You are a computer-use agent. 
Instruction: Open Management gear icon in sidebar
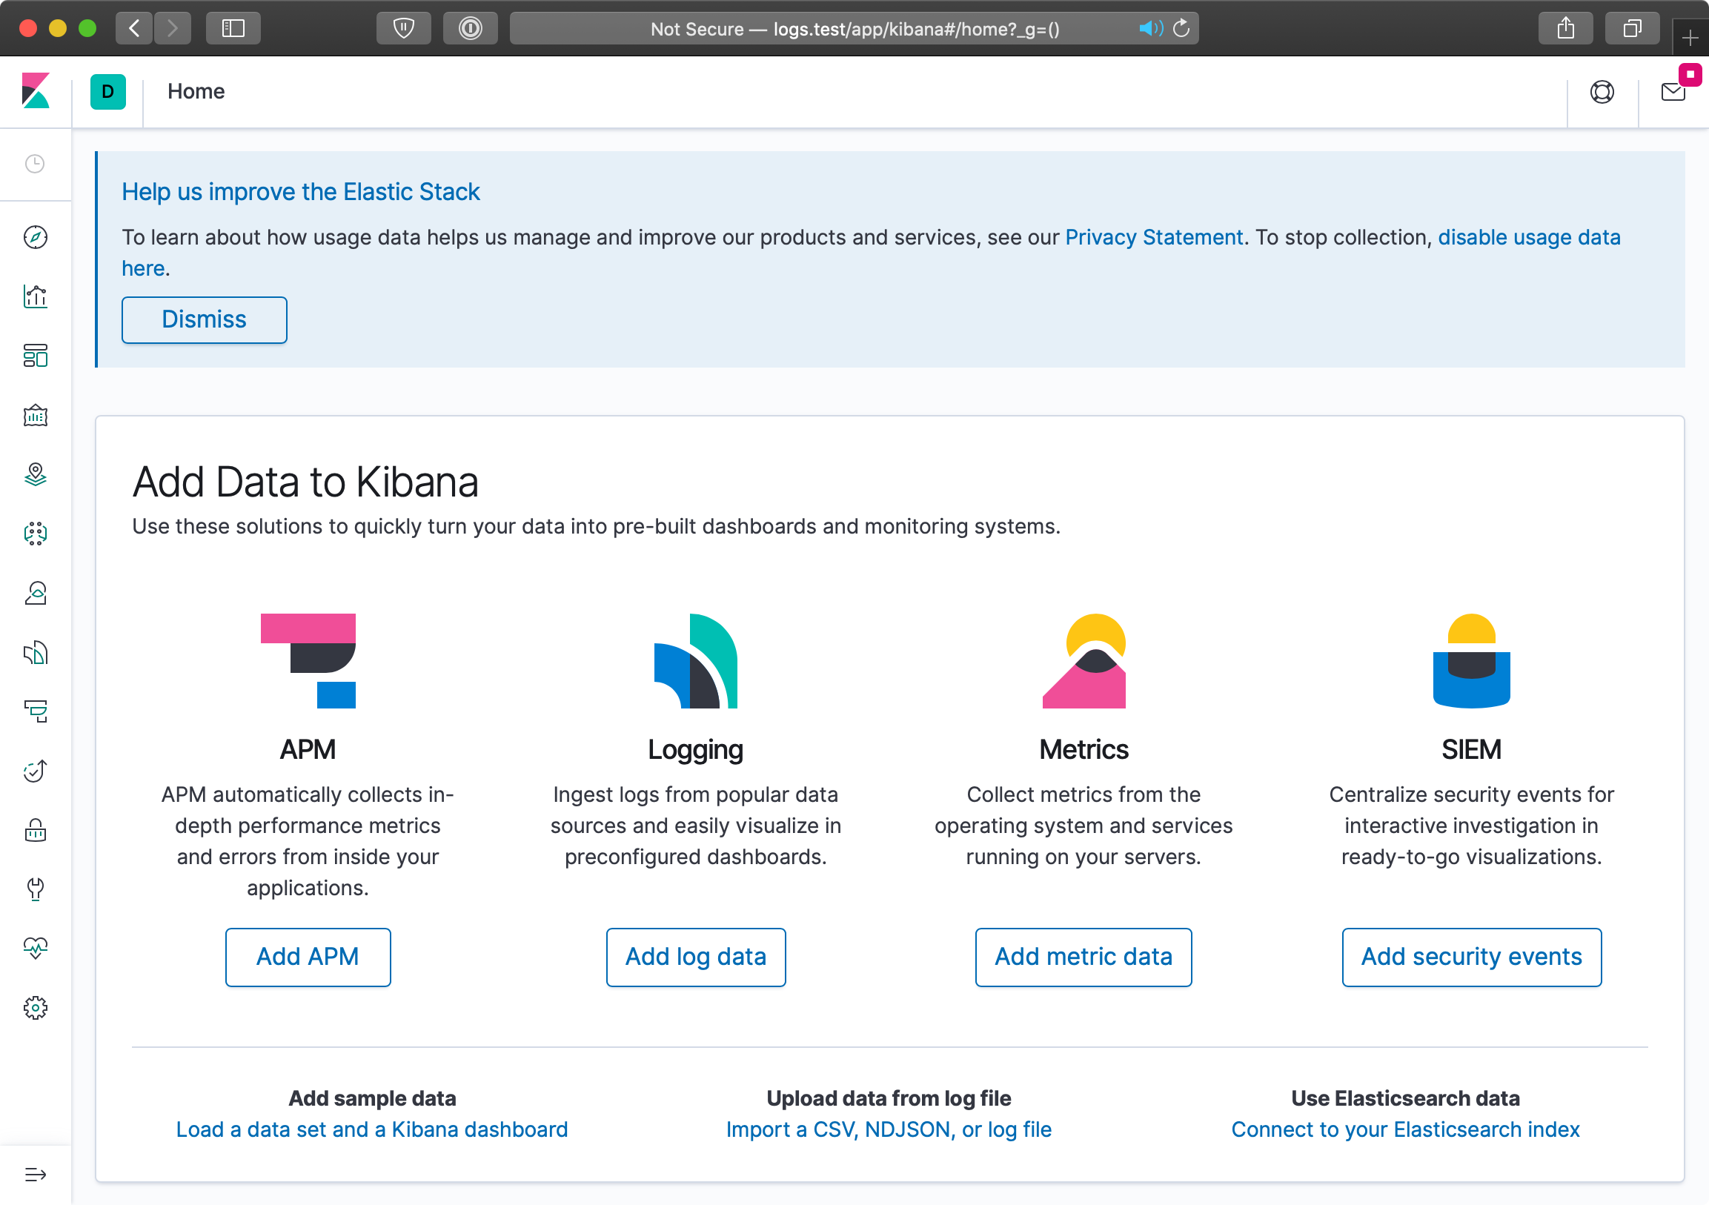coord(35,1008)
